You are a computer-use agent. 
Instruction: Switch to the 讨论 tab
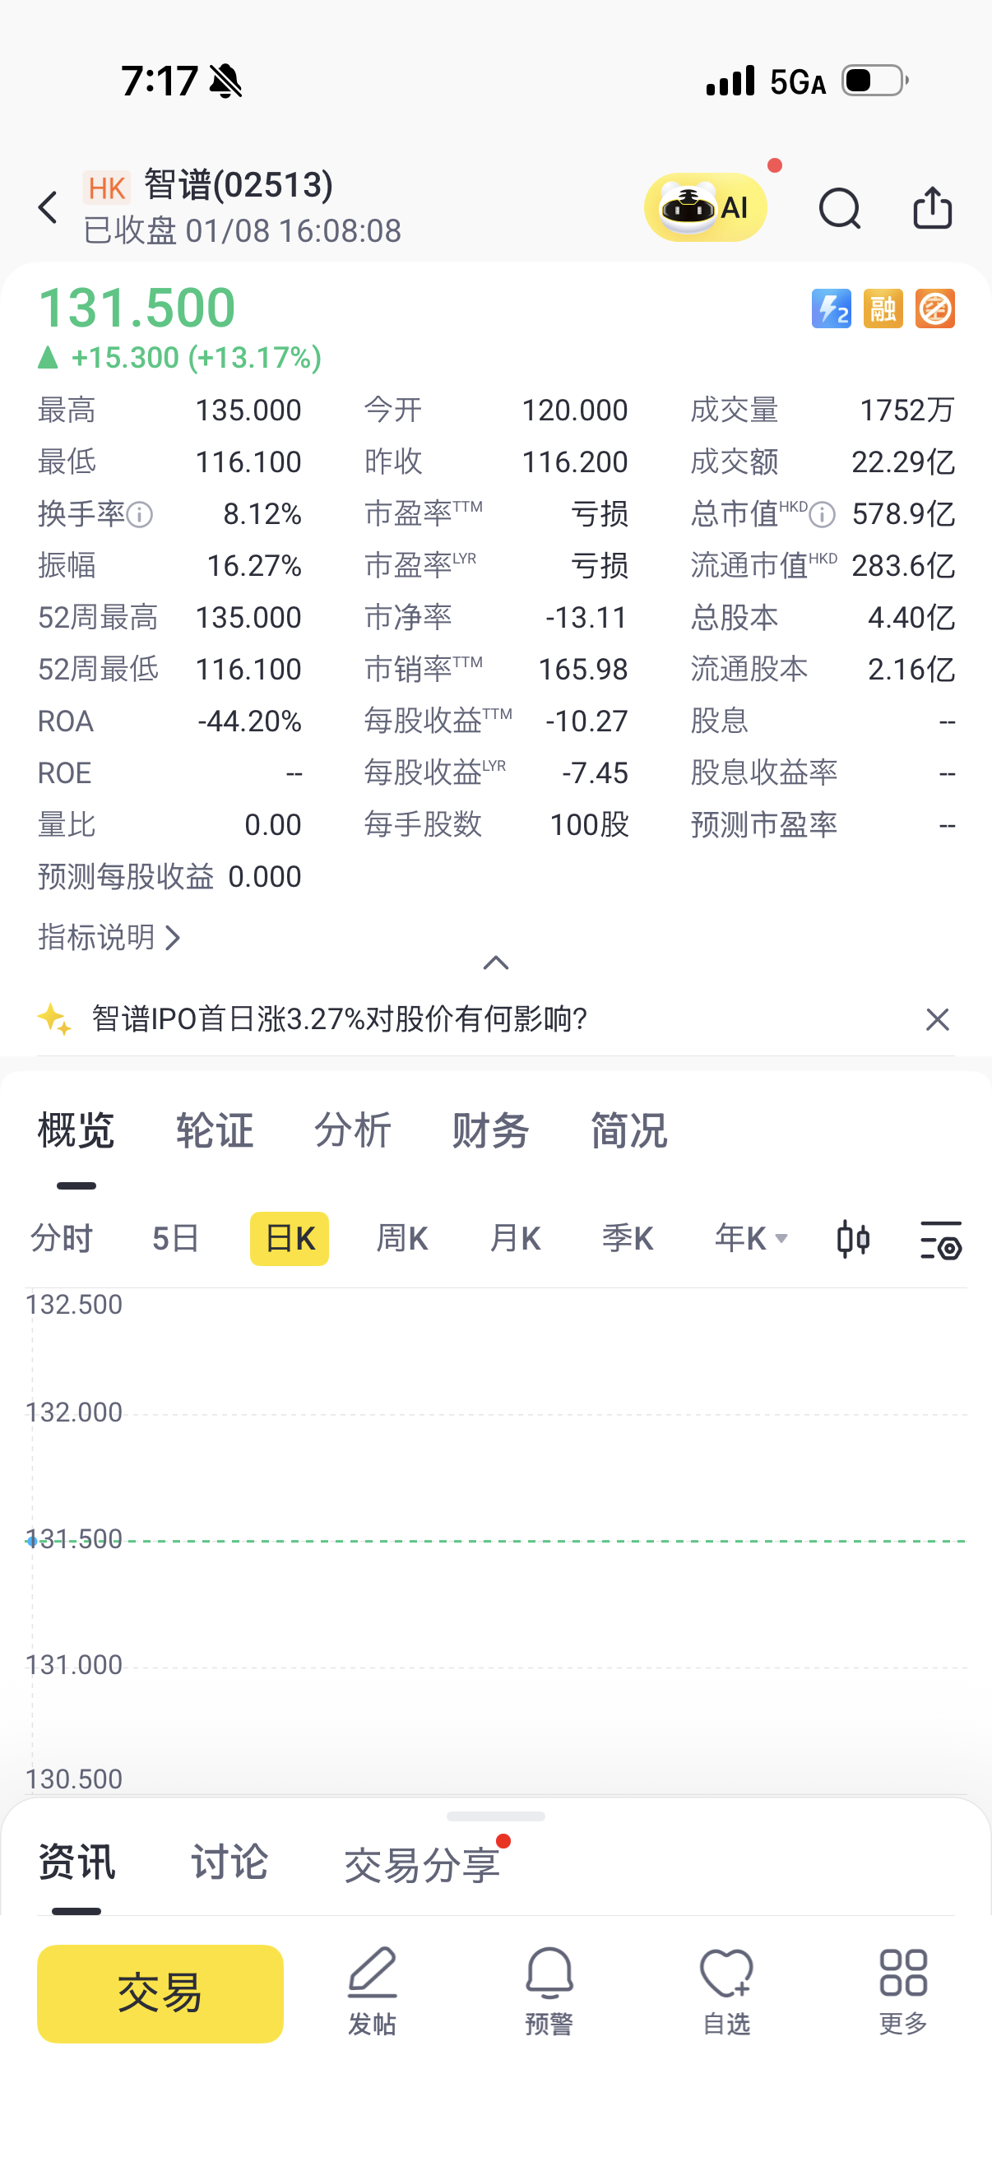(x=229, y=1862)
